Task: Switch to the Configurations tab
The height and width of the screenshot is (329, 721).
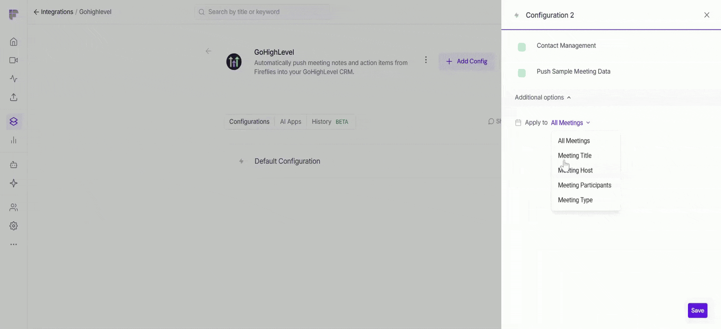Action: 249,122
